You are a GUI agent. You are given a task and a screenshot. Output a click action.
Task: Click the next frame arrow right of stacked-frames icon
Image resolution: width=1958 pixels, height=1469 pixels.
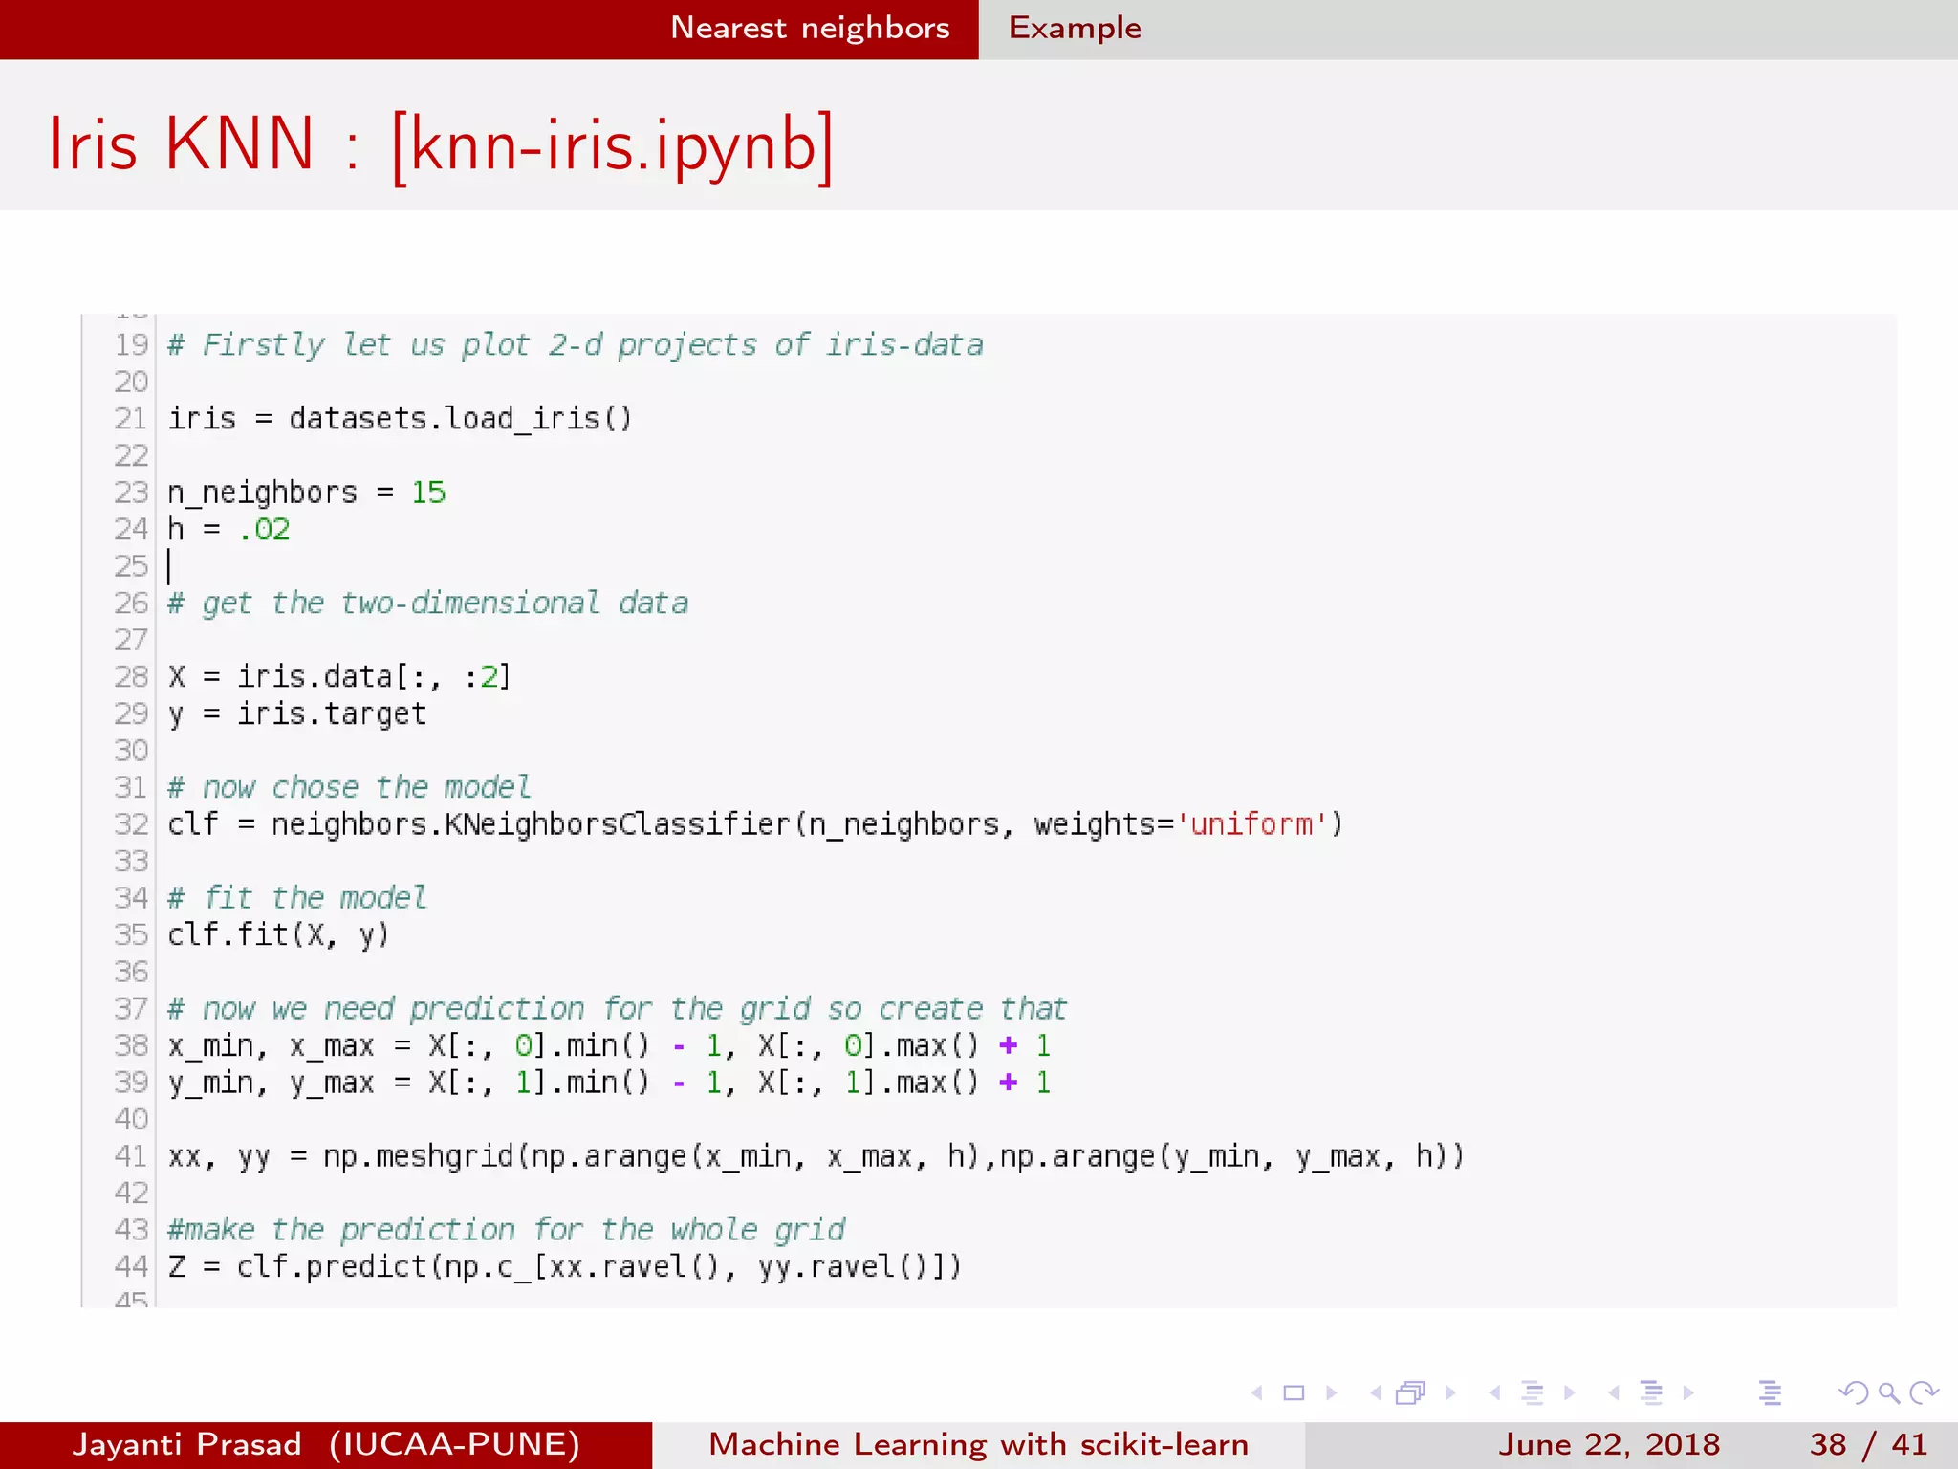coord(1449,1393)
